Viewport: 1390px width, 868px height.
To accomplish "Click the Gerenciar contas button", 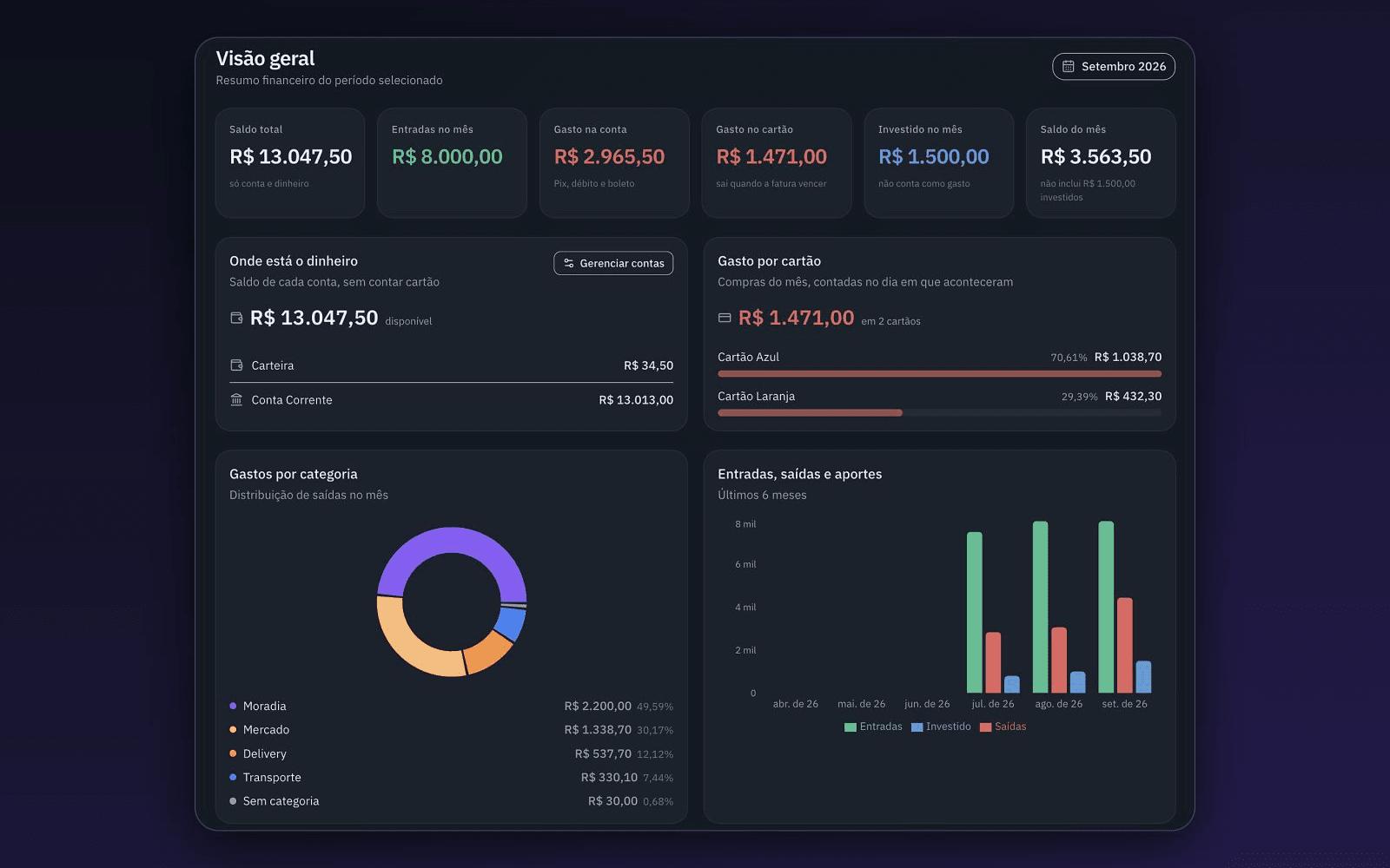I will tap(613, 263).
